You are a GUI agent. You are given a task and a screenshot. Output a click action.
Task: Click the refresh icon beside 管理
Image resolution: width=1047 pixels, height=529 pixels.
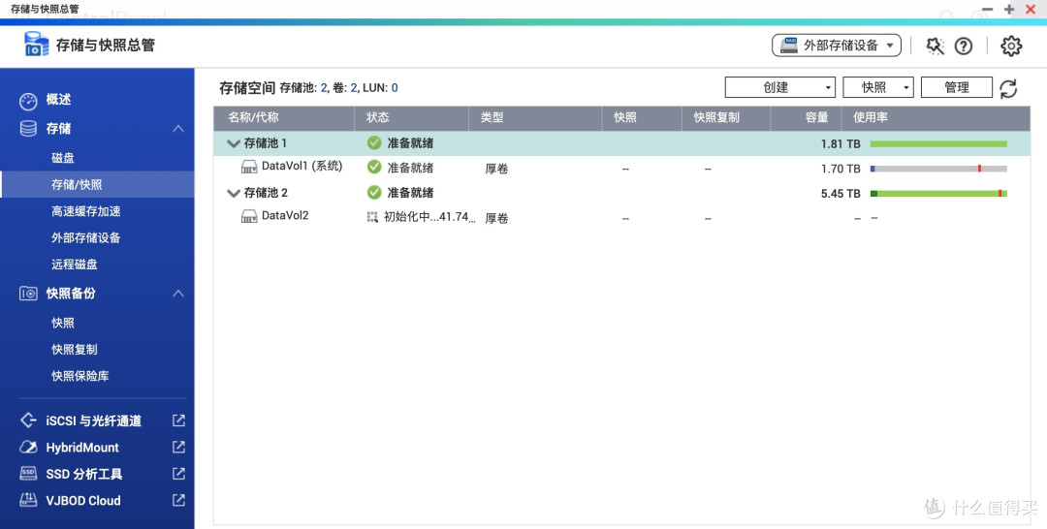click(1008, 88)
